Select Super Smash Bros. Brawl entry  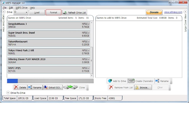pos(49,34)
